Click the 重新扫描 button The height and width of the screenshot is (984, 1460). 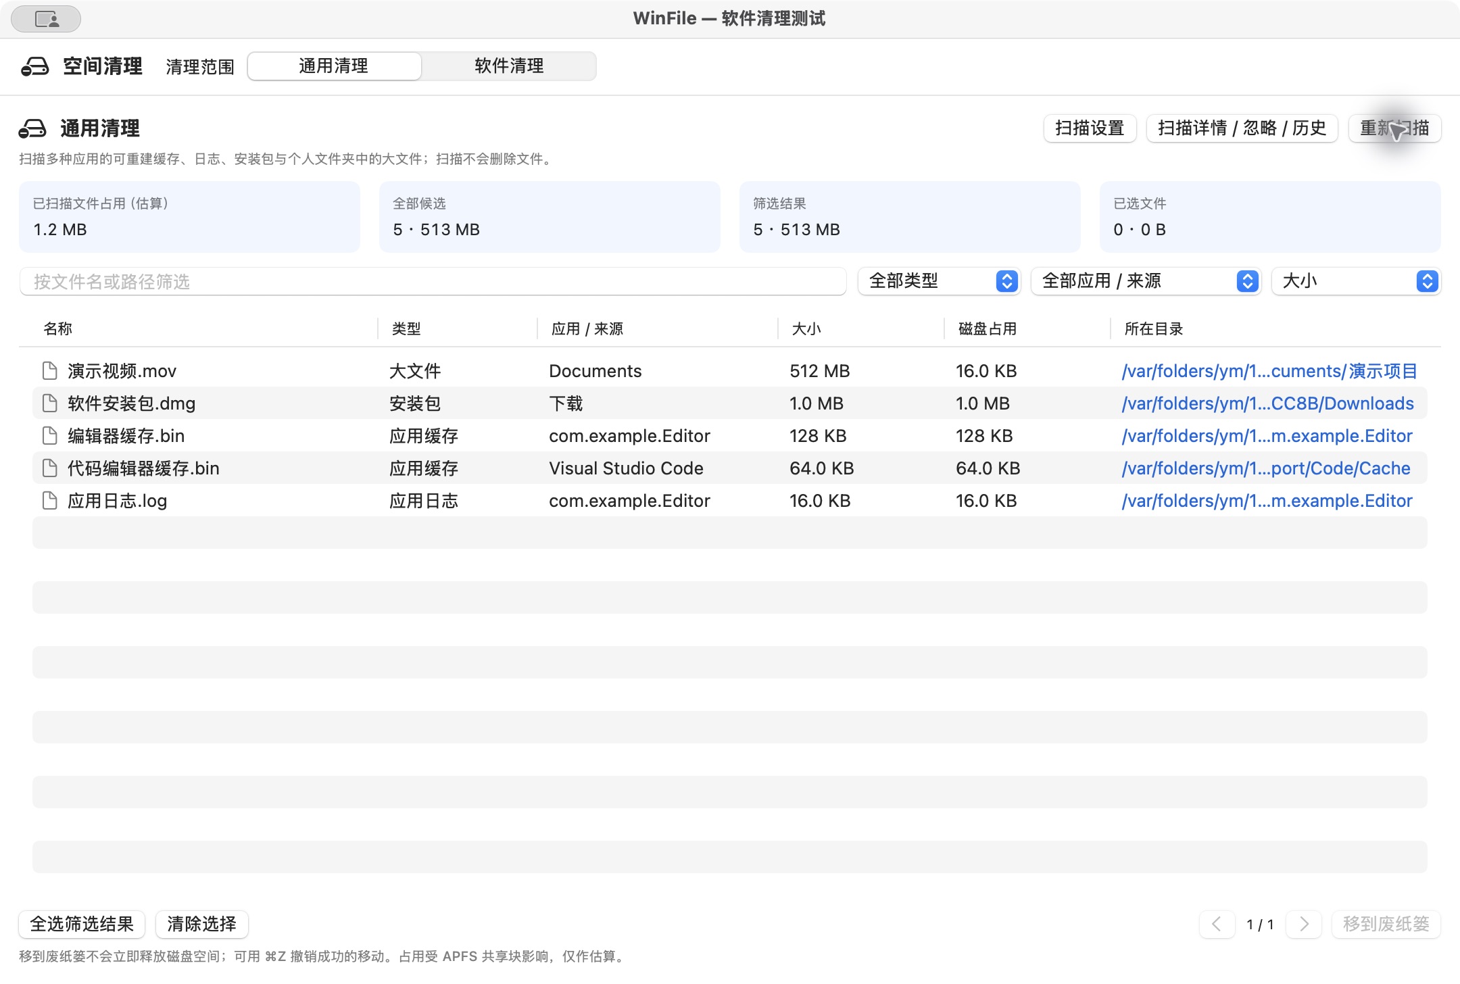pyautogui.click(x=1394, y=128)
